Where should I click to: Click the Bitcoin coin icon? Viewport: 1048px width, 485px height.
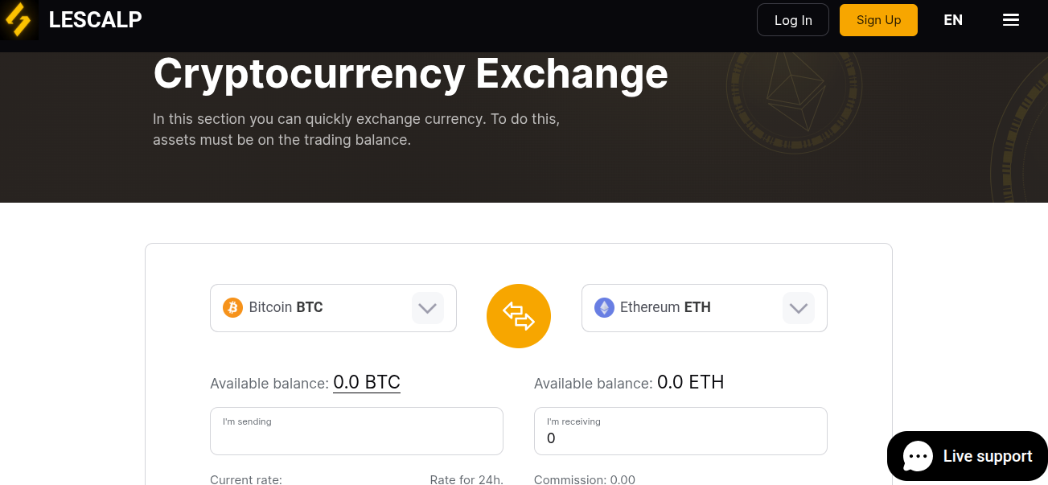(232, 307)
